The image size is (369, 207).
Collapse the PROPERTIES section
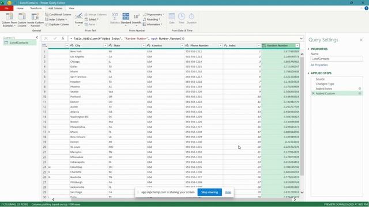pyautogui.click(x=308, y=49)
